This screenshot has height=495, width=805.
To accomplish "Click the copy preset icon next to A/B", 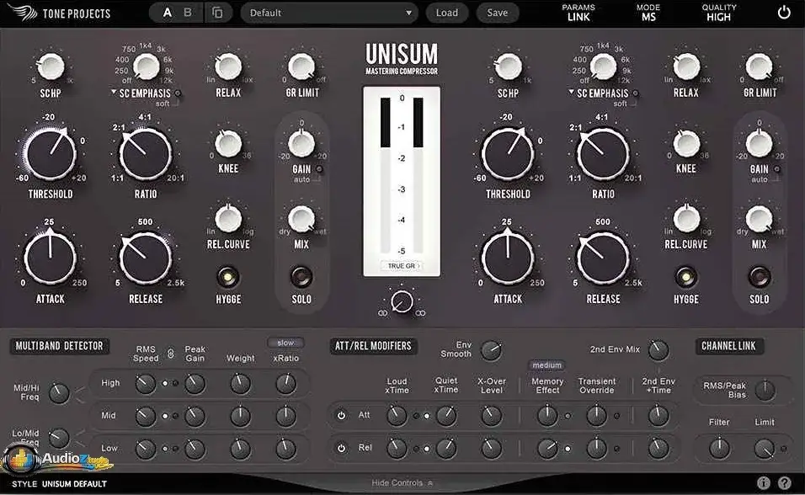I will point(218,12).
